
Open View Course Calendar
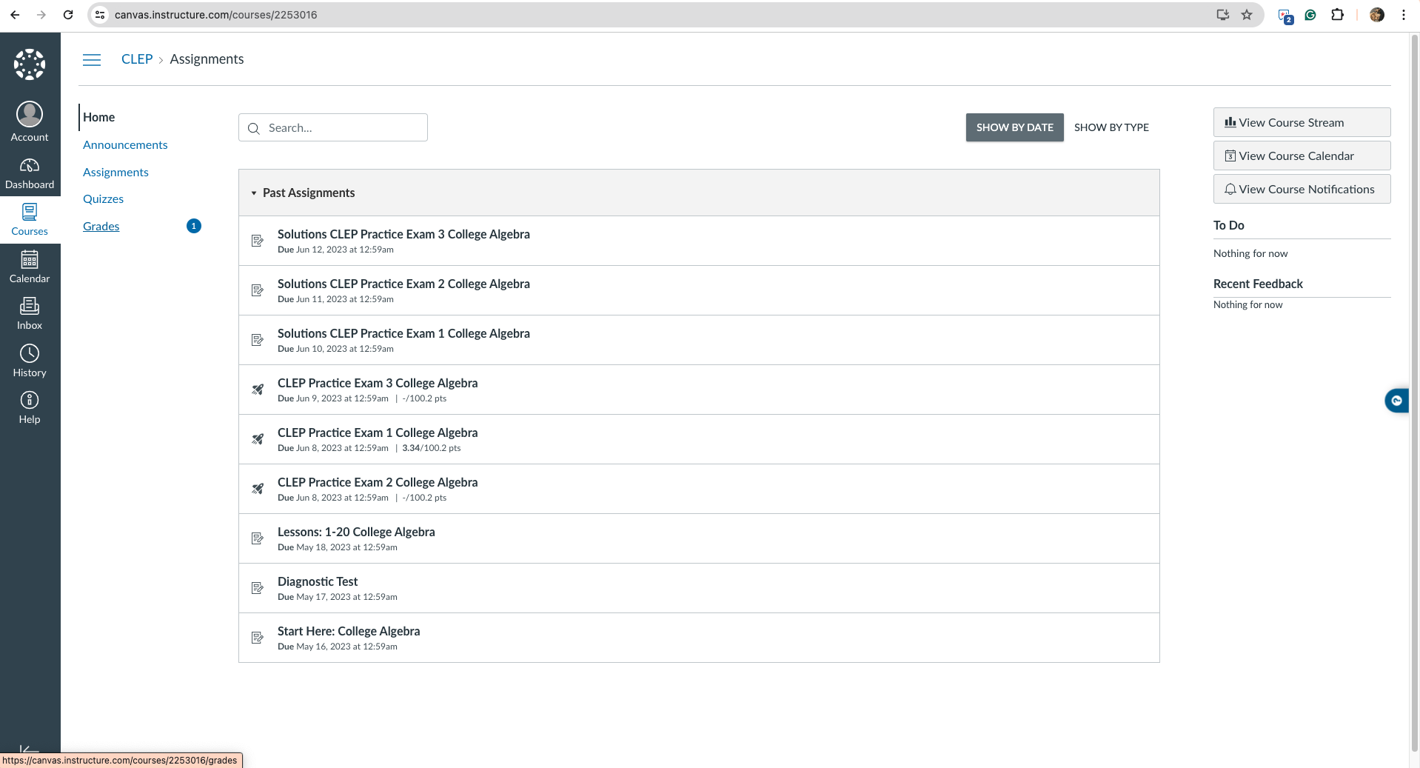pos(1300,156)
